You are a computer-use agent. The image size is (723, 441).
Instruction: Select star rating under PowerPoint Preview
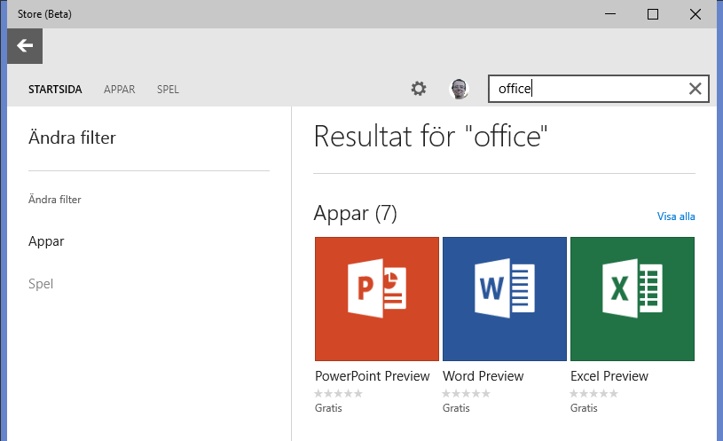339,393
